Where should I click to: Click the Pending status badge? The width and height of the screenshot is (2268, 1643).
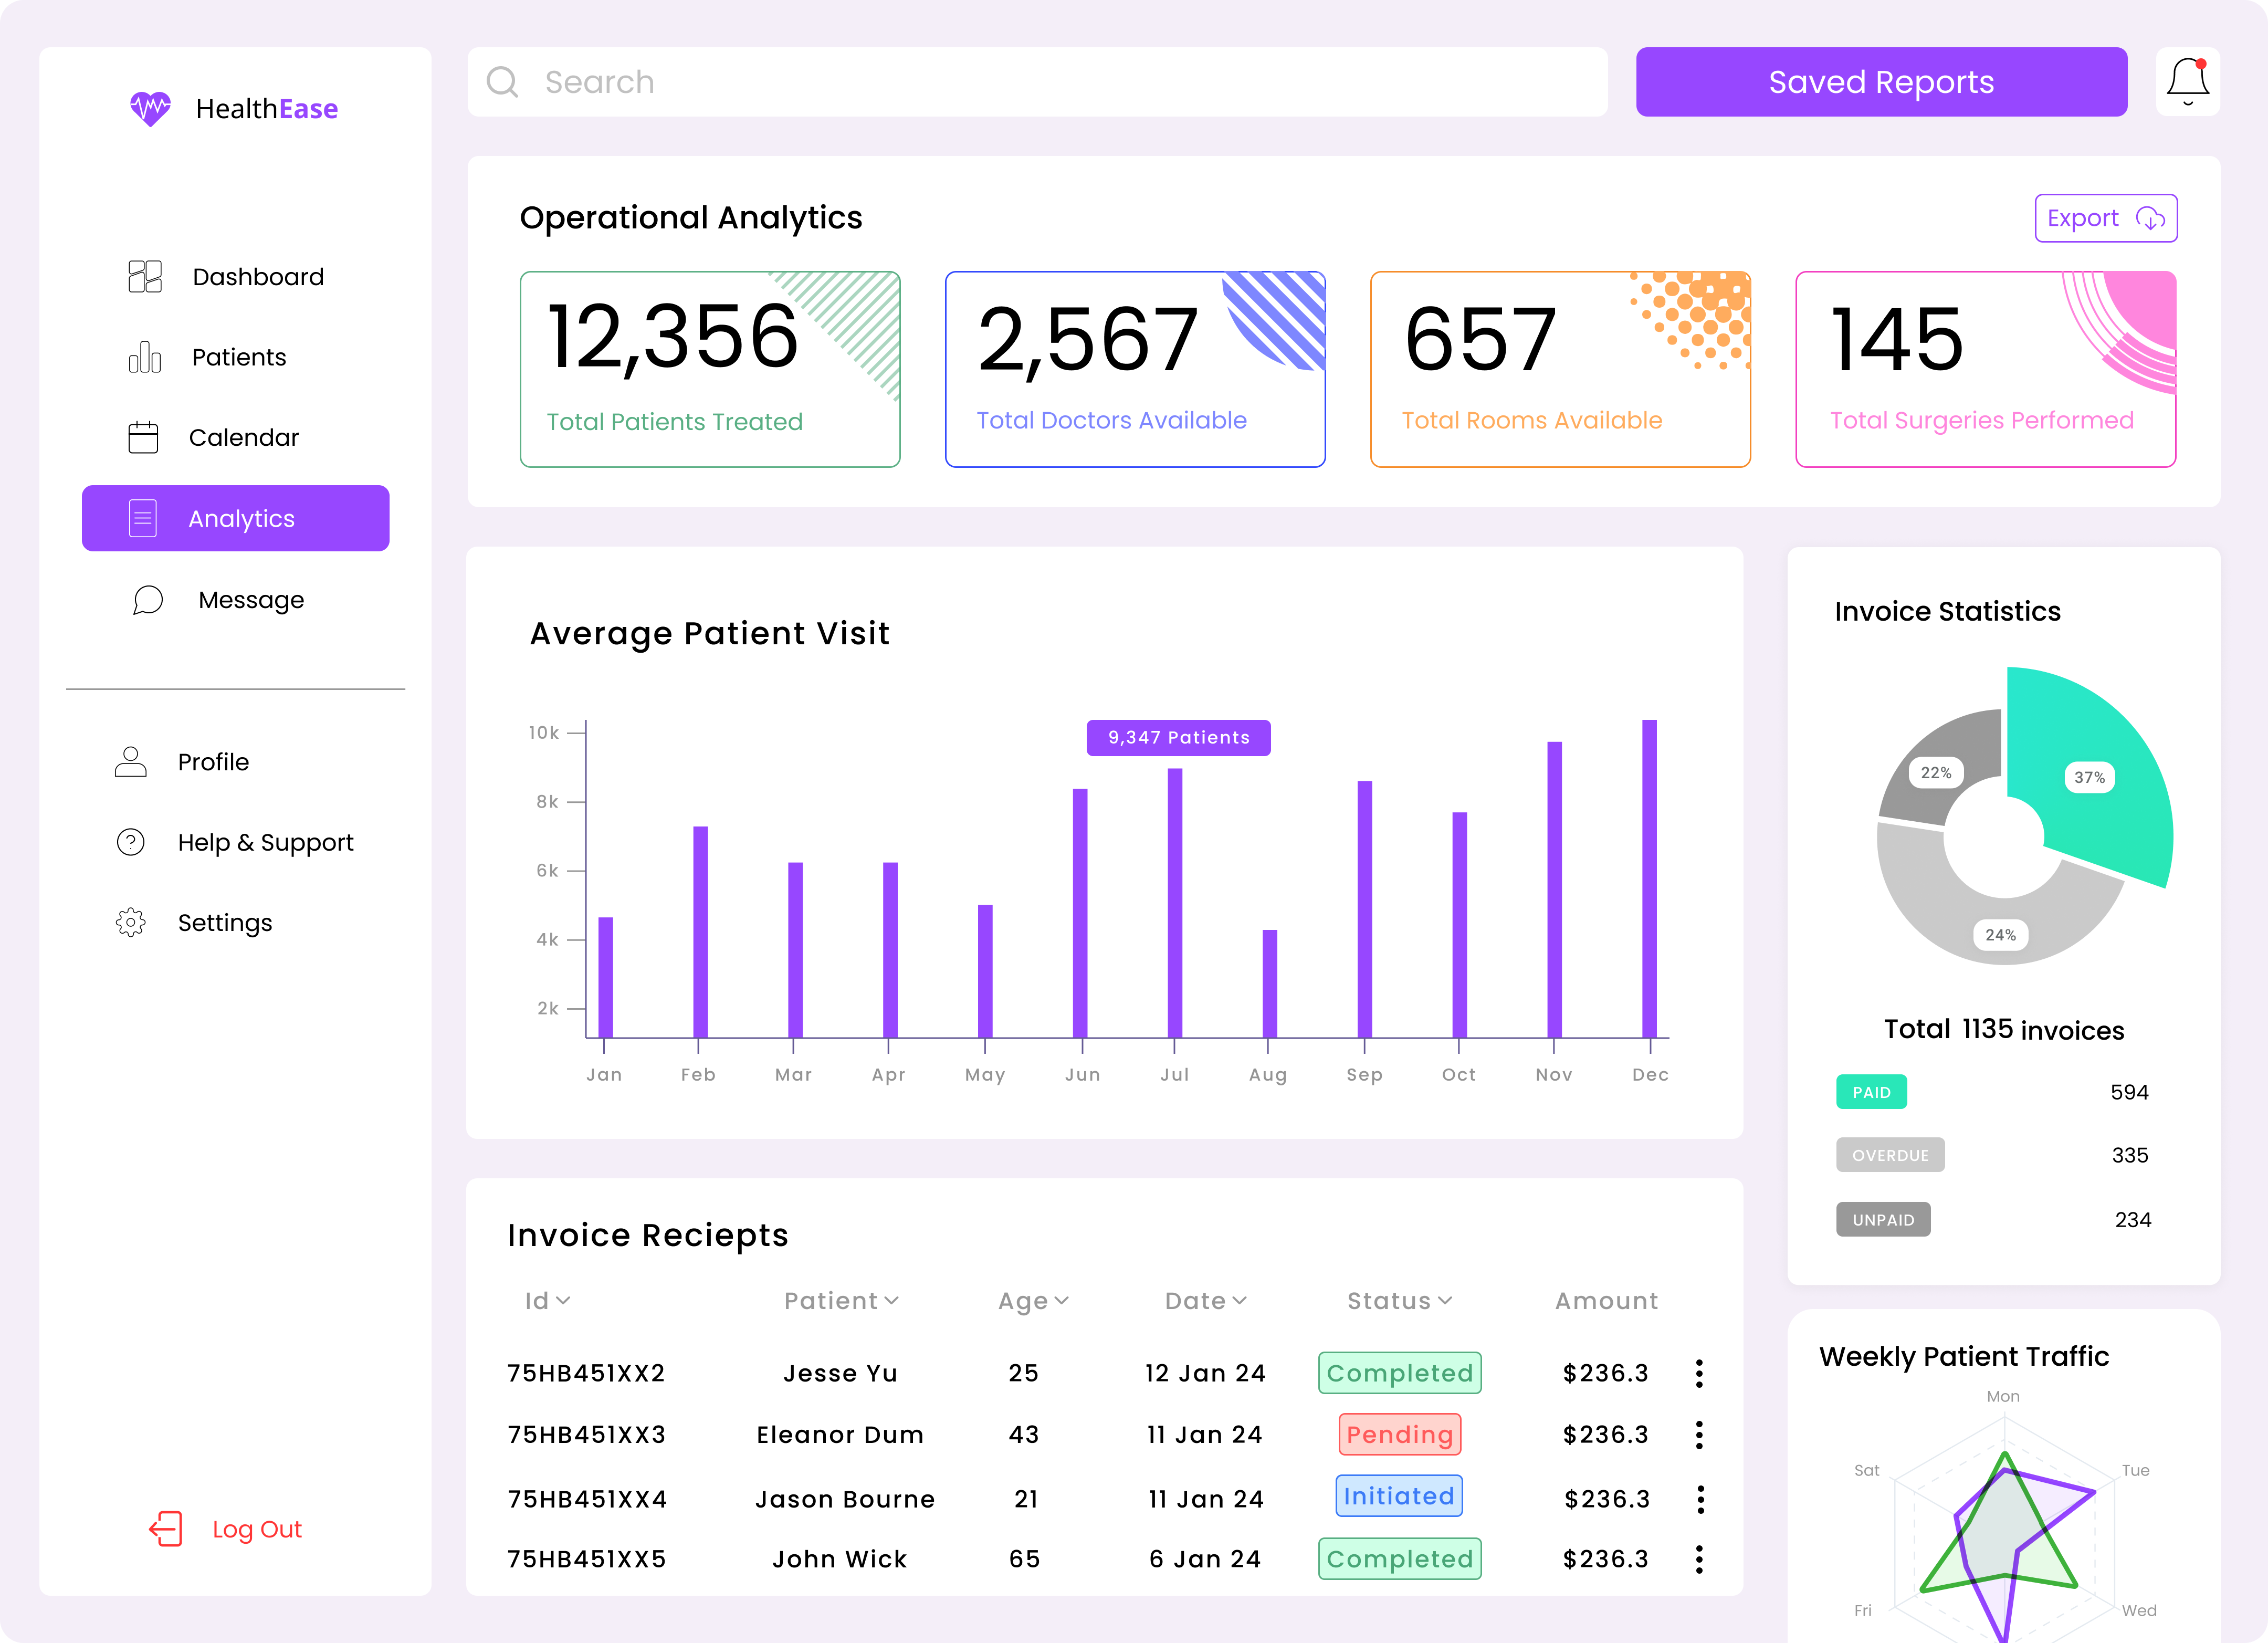click(1399, 1435)
